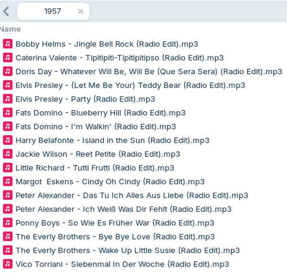Viewport: 287px width, 277px height.
Task: Click music icon for Vico Torriani track
Action: click(8, 264)
